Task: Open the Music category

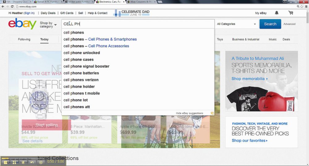Action: [273, 40]
